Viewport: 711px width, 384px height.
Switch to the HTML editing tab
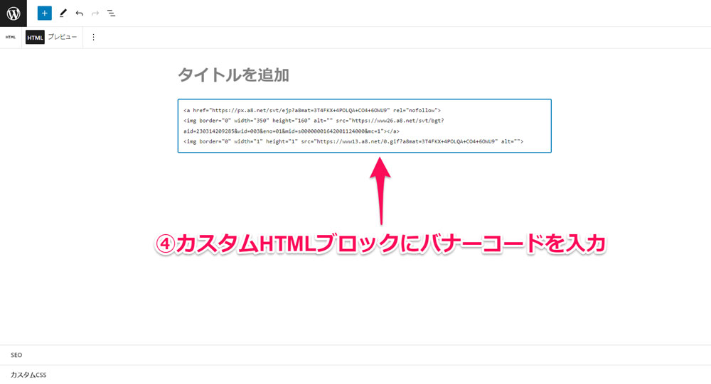35,37
